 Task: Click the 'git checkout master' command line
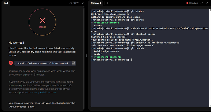[124, 34]
